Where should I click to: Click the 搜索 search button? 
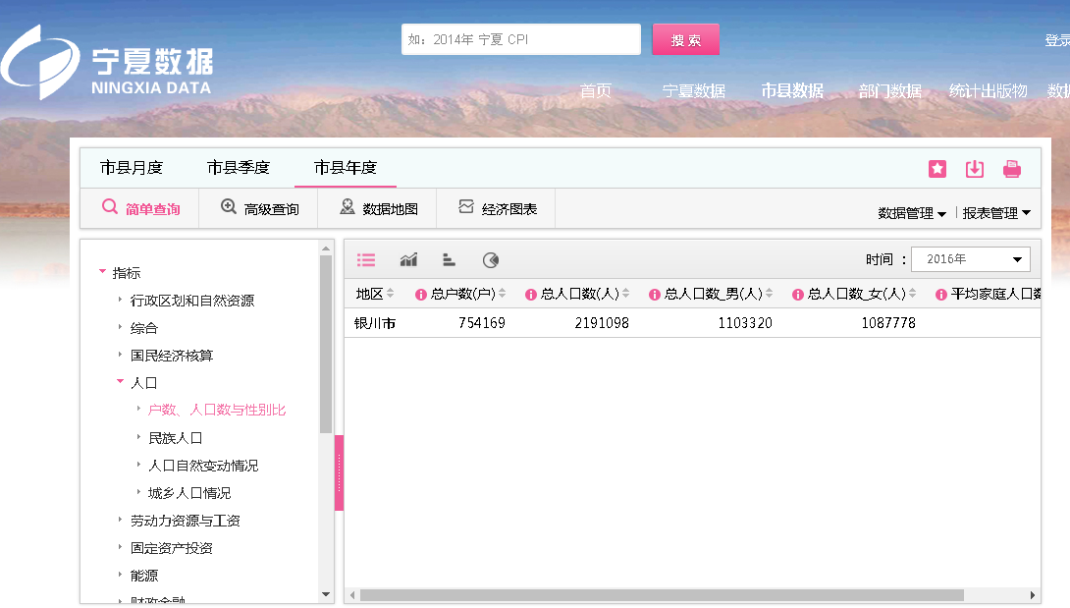tap(686, 39)
